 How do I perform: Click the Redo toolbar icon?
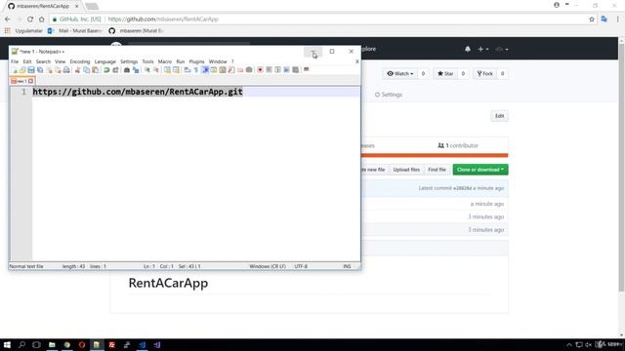coord(115,70)
